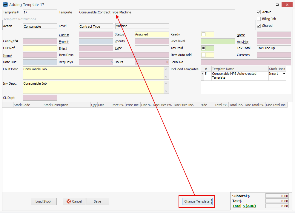Click the Inv Desc. scroll up arrow
Screen dimensions: 295x213
(166, 83)
